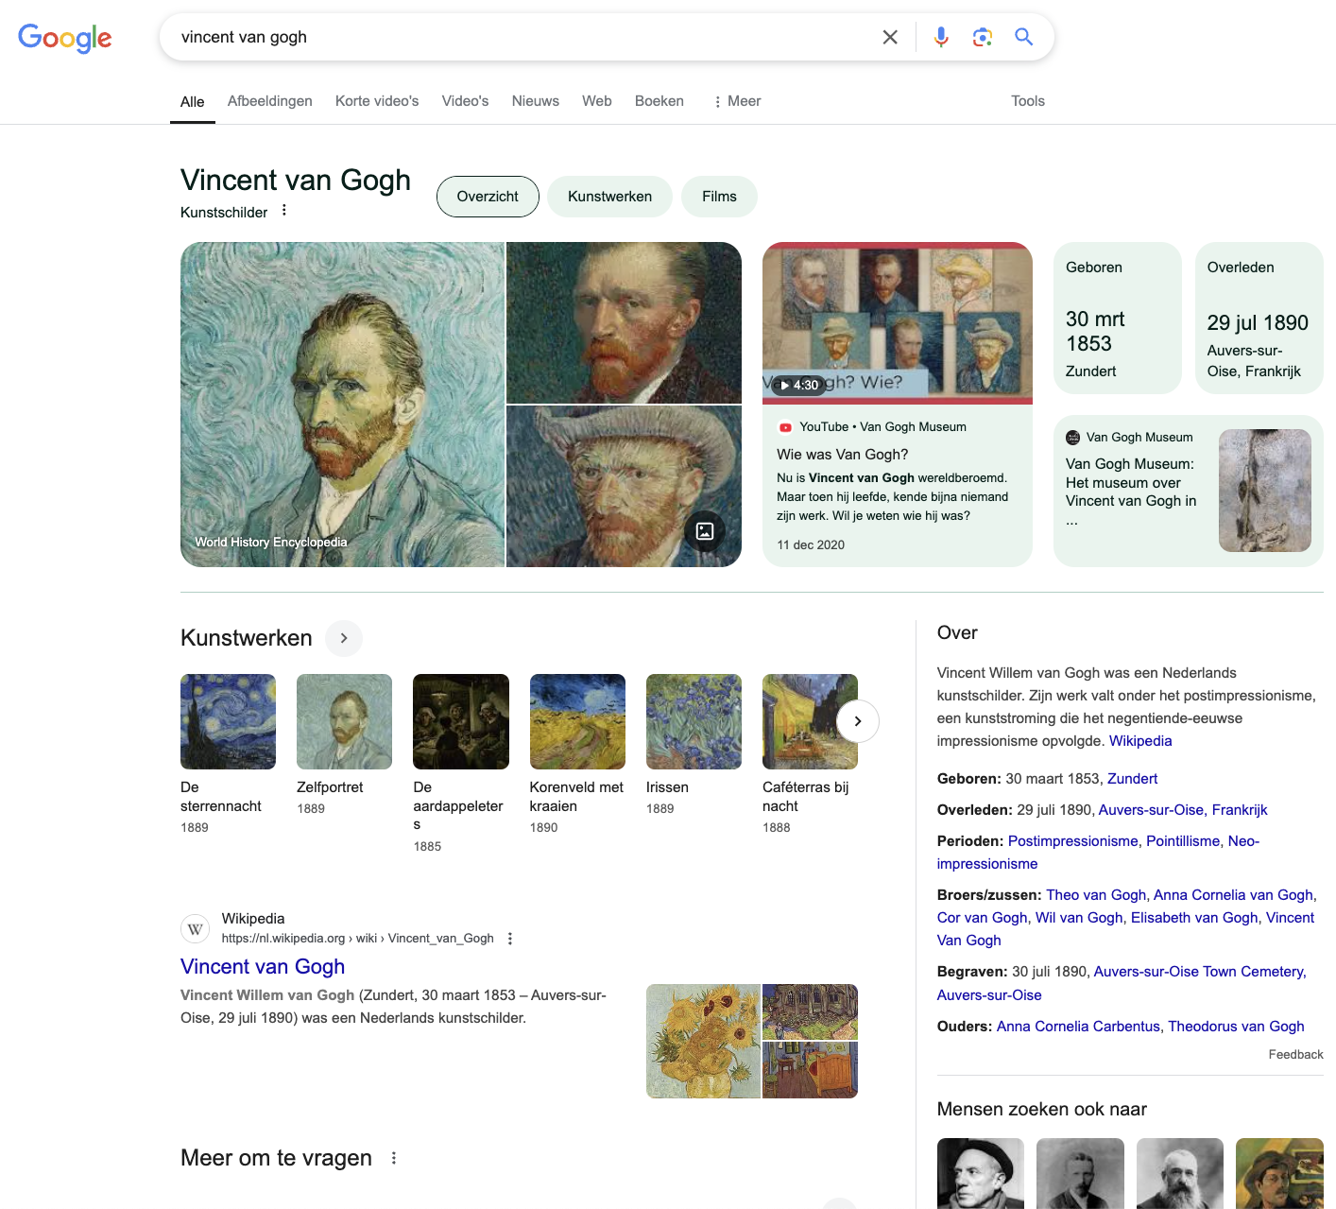The image size is (1336, 1209).
Task: Open Auvers-sur-Oise Town Cemetery link
Action: (1199, 972)
